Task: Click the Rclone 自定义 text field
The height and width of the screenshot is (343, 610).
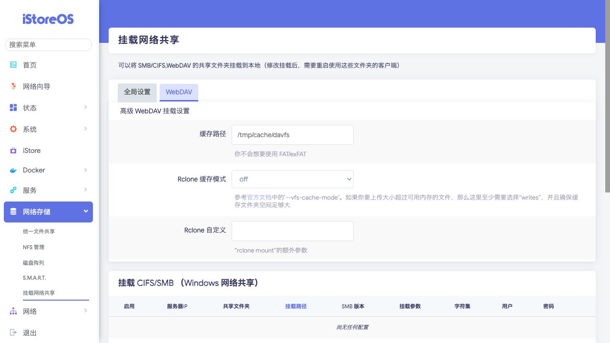Action: pos(292,231)
